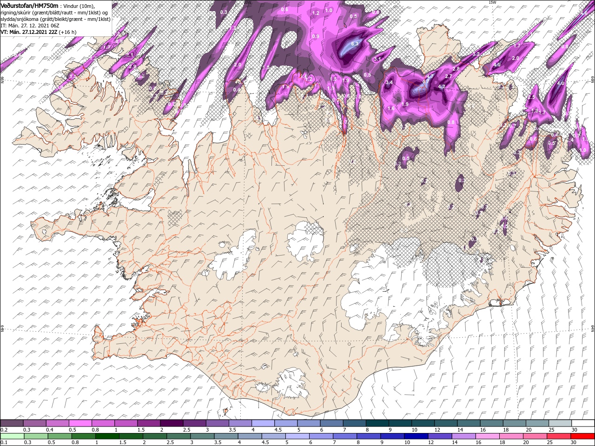Choose the dark blue rain swatch between 10 and 12
Screen dimensions: 595x446
tap(416, 436)
